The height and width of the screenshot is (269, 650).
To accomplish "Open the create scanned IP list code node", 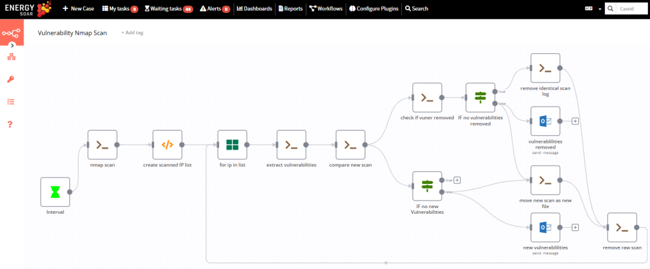I will tap(167, 145).
